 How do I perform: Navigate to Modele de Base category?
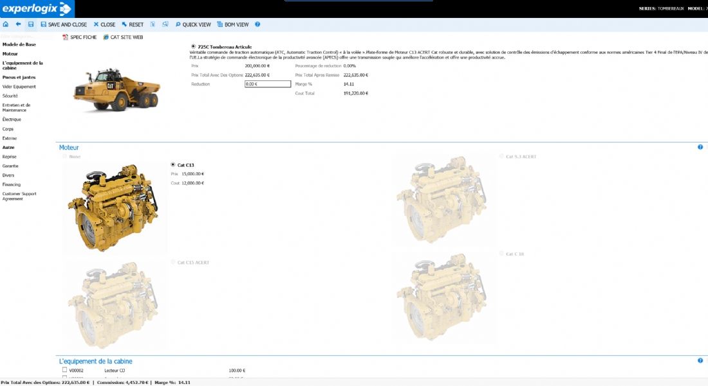tap(19, 44)
